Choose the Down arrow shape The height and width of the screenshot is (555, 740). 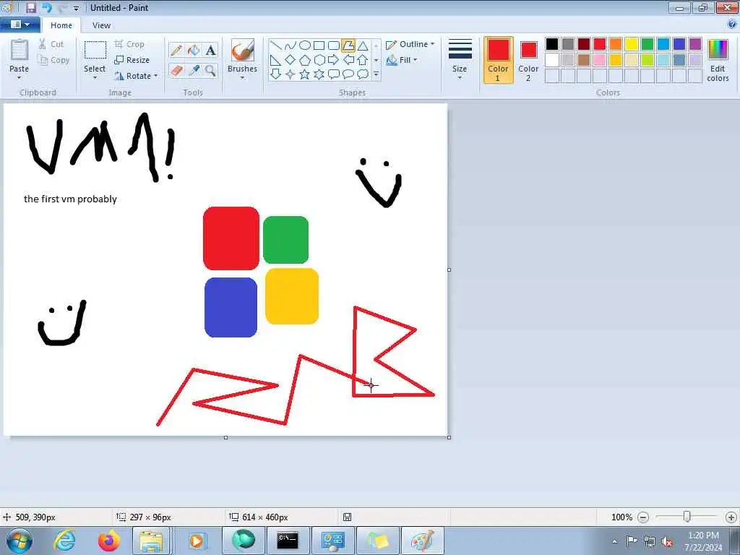[275, 74]
